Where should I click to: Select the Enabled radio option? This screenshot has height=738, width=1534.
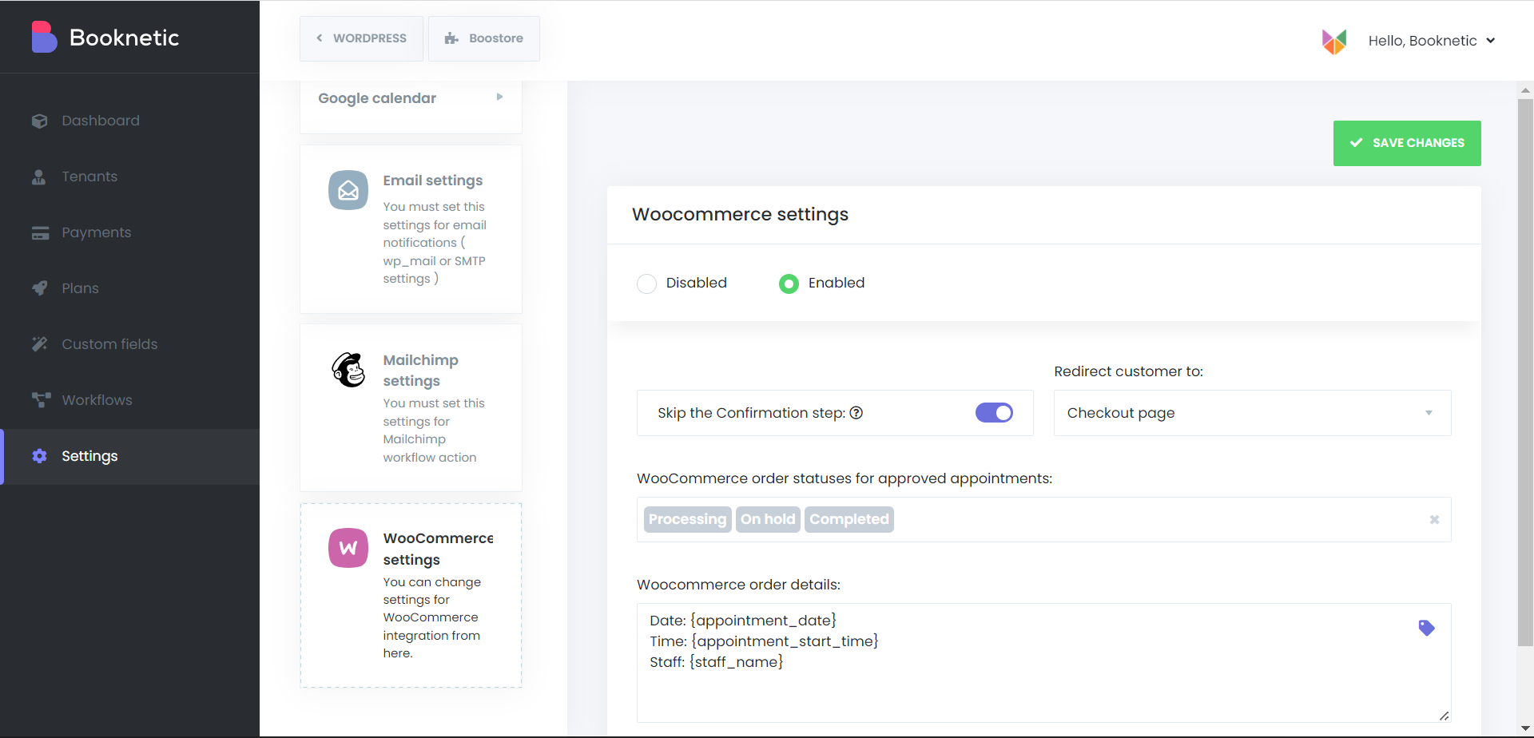pos(789,284)
